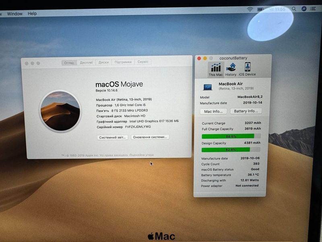
Task: Open the This Mac tab in coconutBattery
Action: click(x=216, y=69)
